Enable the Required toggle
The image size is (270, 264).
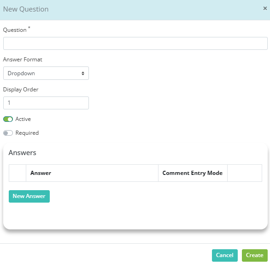pos(8,133)
